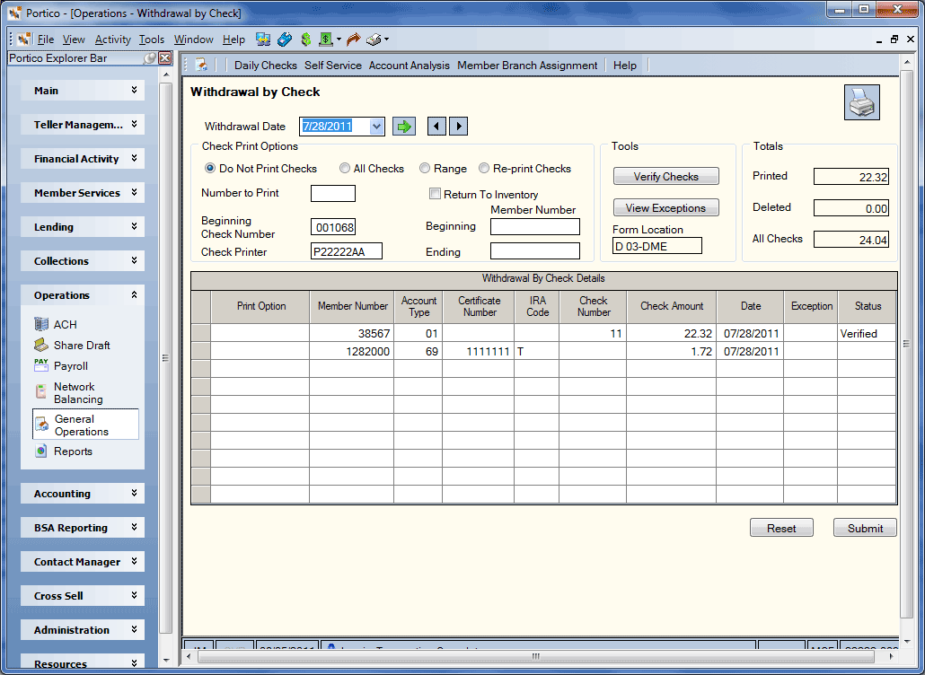Go to next withdrawal date arrow

[x=458, y=127]
